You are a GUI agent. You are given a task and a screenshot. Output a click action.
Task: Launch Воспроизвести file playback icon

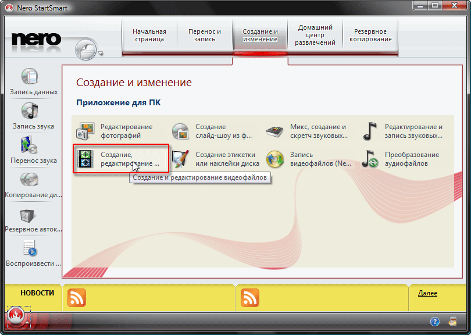(30, 248)
